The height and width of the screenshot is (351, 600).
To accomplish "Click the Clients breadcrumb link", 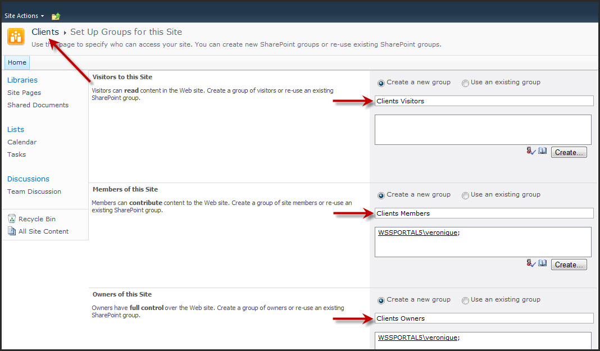I will click(x=45, y=32).
